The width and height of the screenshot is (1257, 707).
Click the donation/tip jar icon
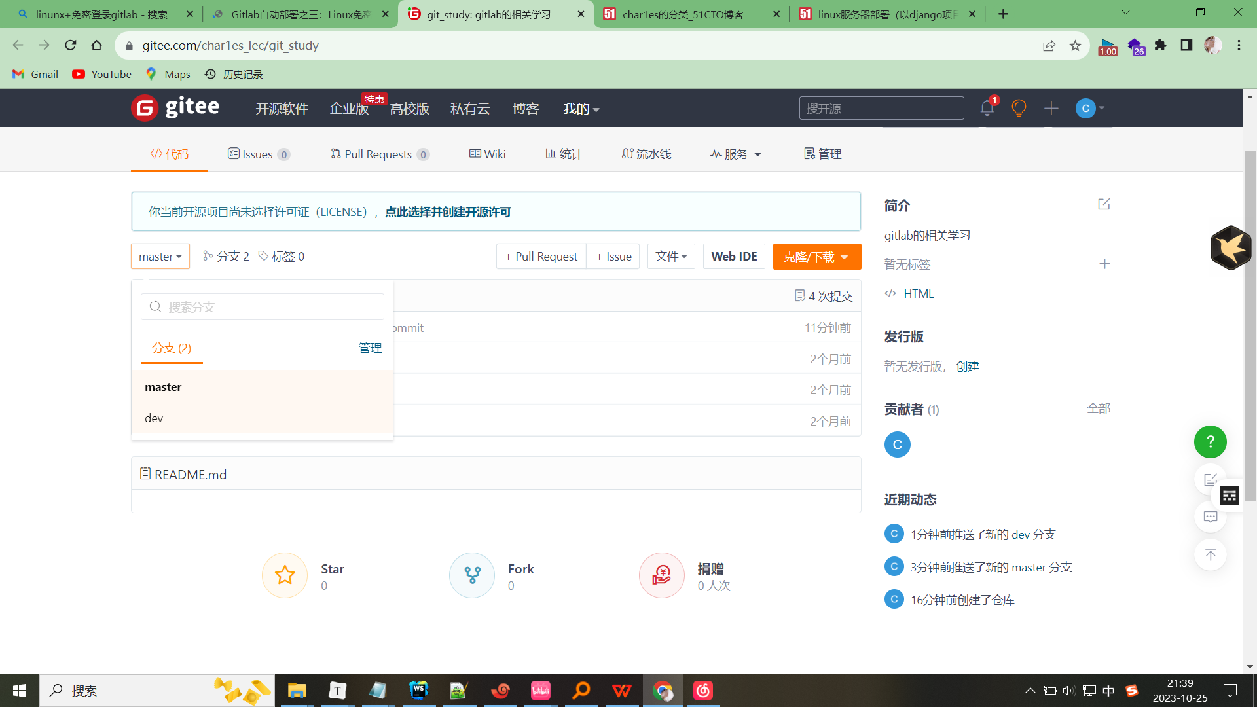coord(659,574)
